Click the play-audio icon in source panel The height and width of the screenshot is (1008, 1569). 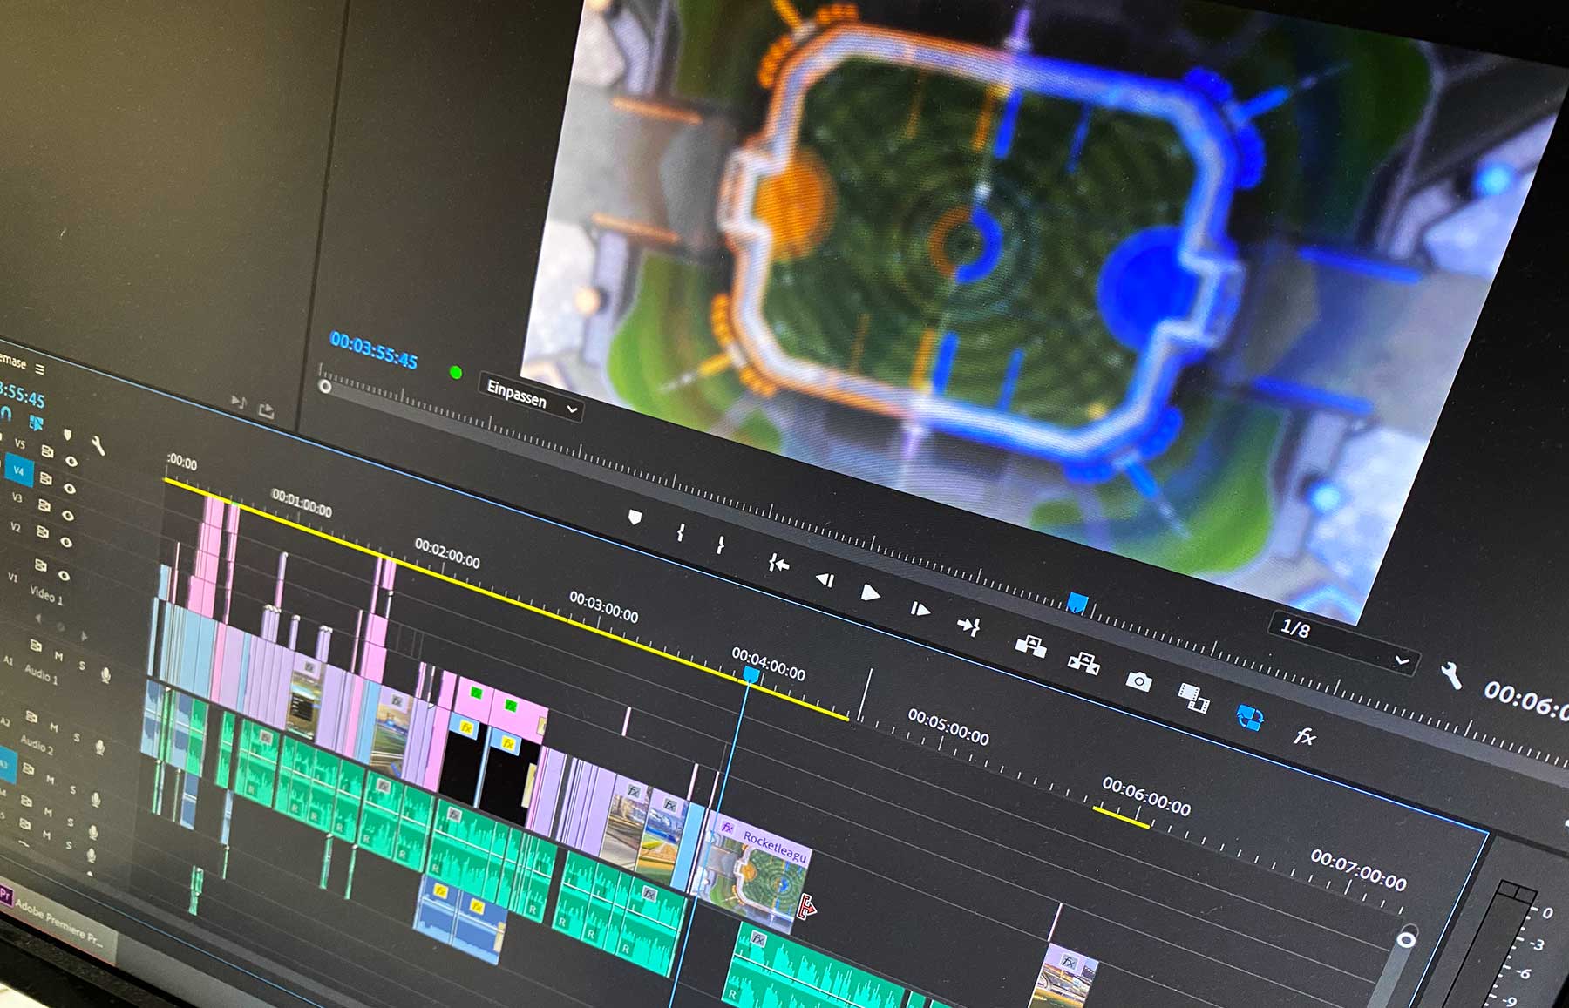(x=238, y=402)
